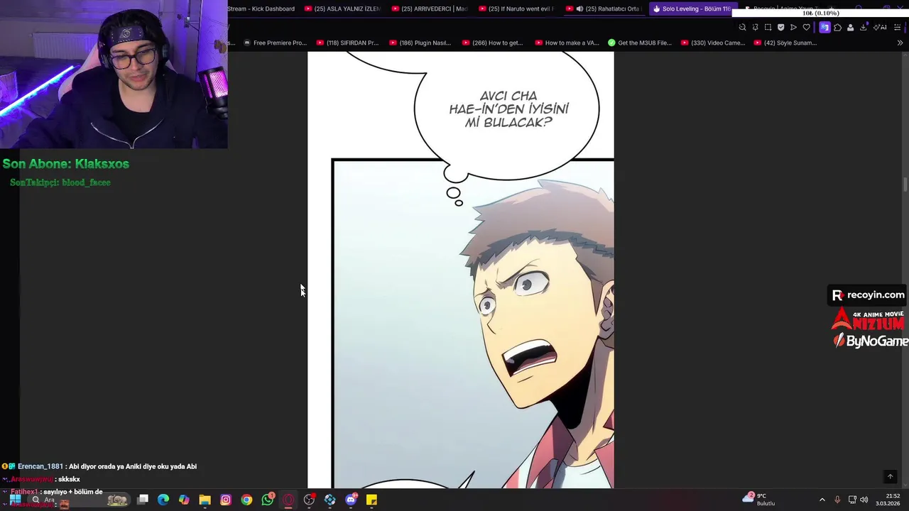
Task: Click the page vertical scrollbar thumb
Action: (x=905, y=184)
